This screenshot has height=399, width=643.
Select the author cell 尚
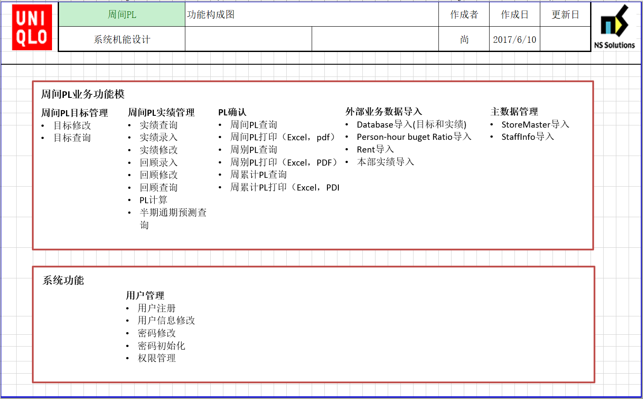click(464, 39)
